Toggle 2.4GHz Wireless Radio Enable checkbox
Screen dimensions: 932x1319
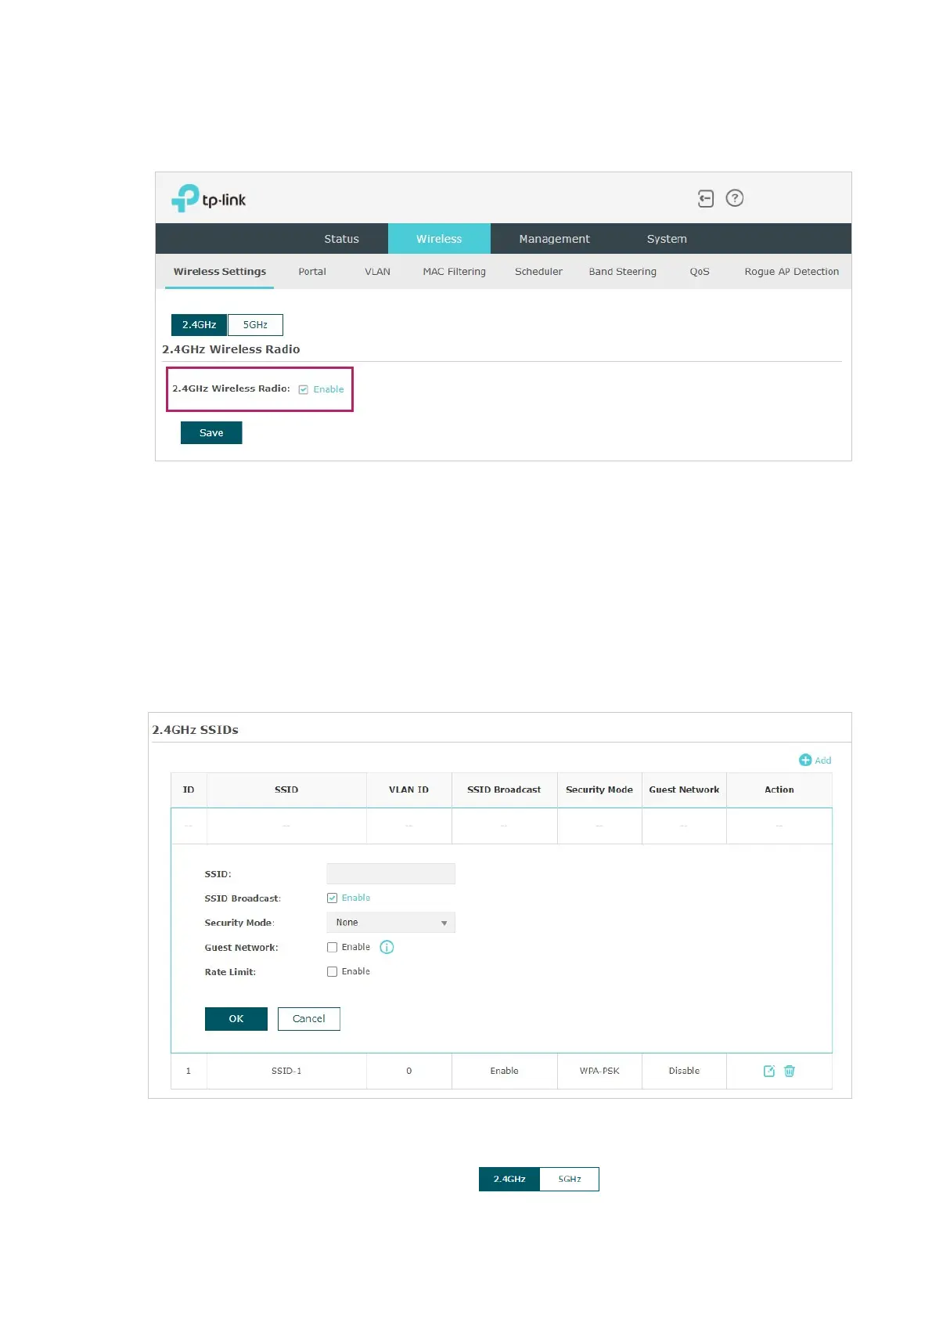304,389
